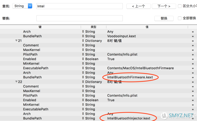This screenshot has height=121, width=197.
Task: Click the 替换 replace button
Action: tap(164, 18)
